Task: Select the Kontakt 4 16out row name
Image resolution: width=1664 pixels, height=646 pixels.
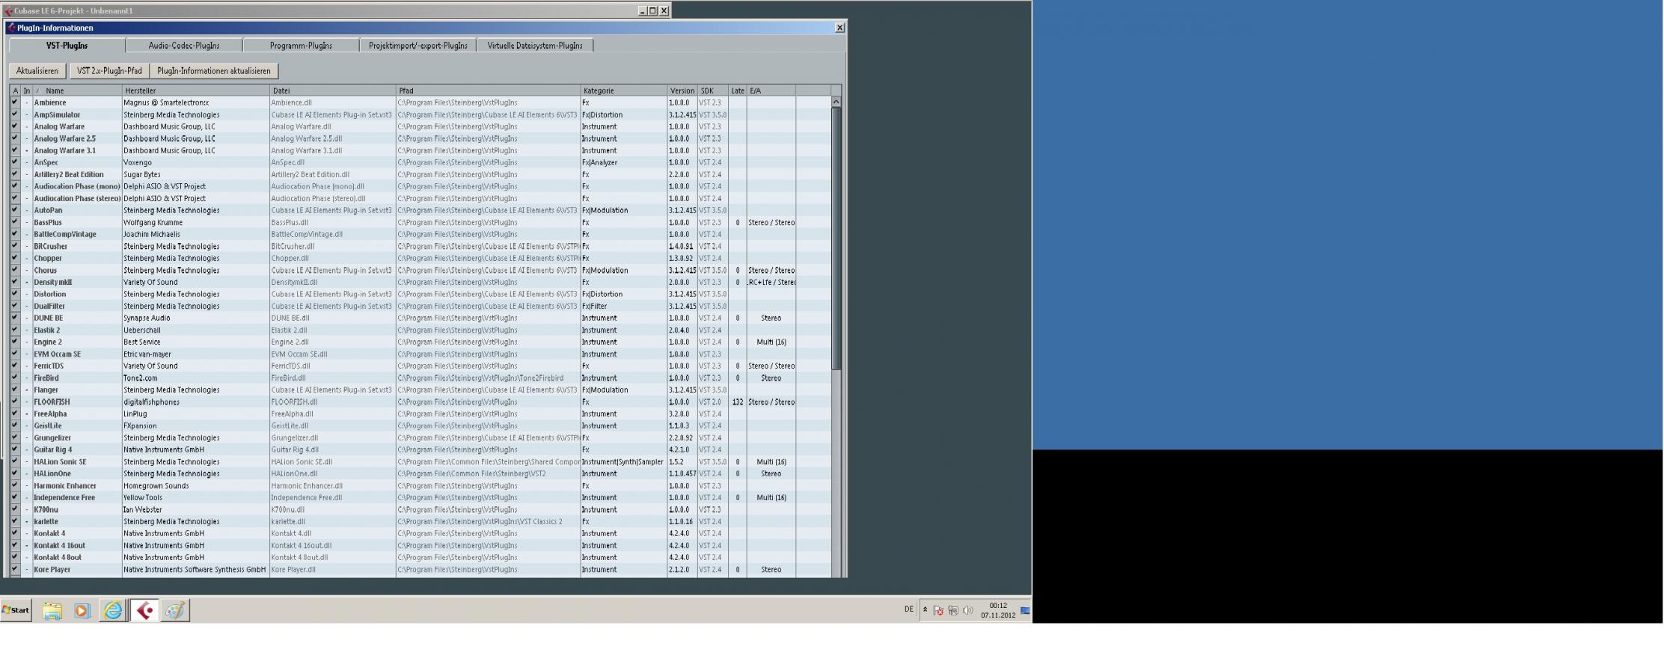Action: (x=60, y=545)
